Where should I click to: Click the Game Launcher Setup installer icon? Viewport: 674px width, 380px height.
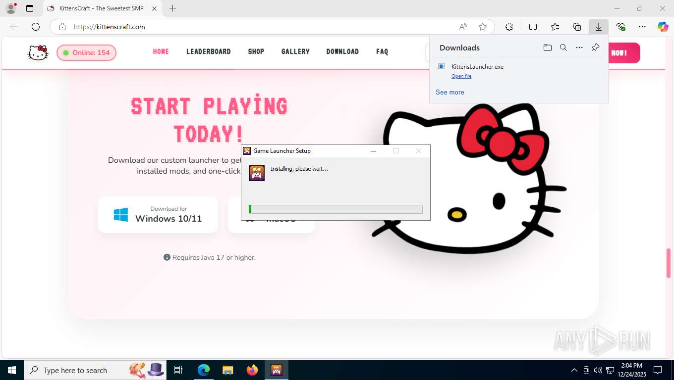tap(257, 173)
